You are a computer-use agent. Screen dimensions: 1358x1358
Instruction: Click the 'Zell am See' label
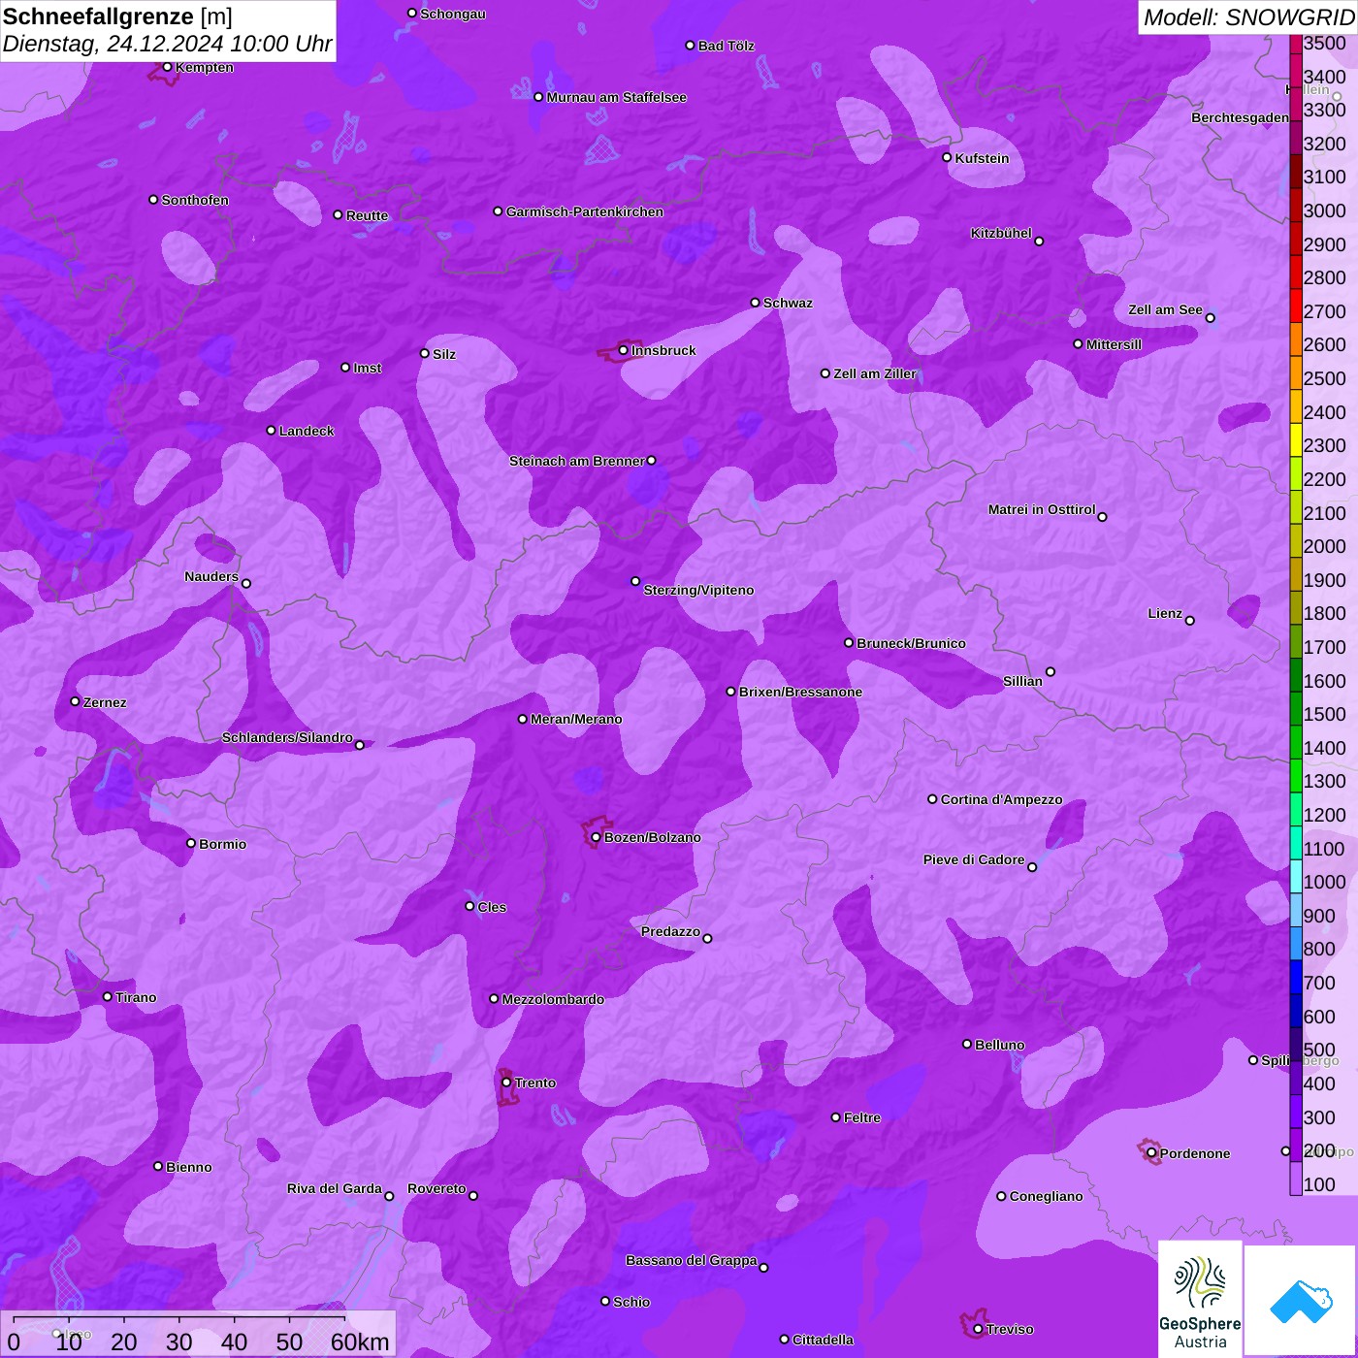[x=1165, y=309]
